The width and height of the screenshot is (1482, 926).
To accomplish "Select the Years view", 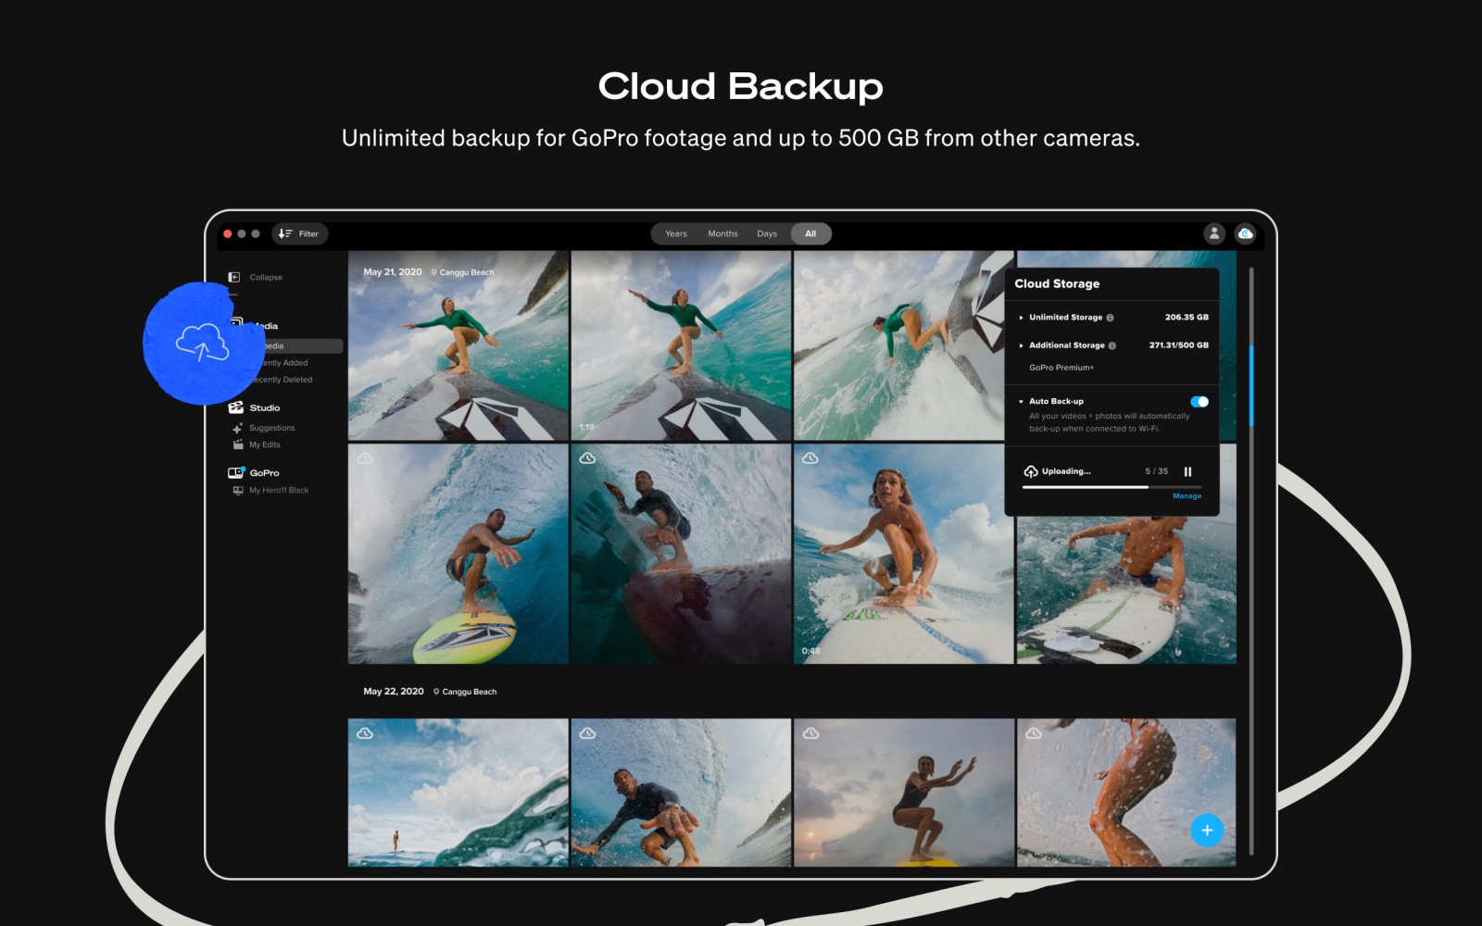I will (x=675, y=233).
